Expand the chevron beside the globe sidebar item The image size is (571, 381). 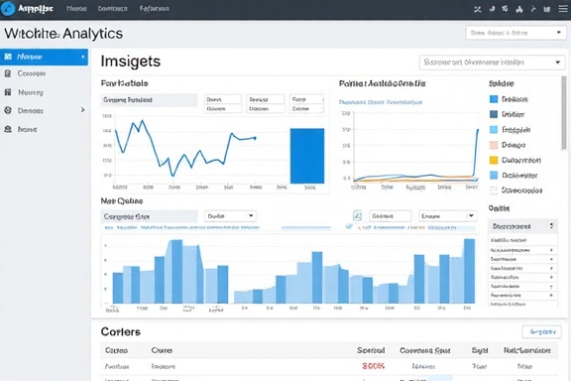coord(82,110)
